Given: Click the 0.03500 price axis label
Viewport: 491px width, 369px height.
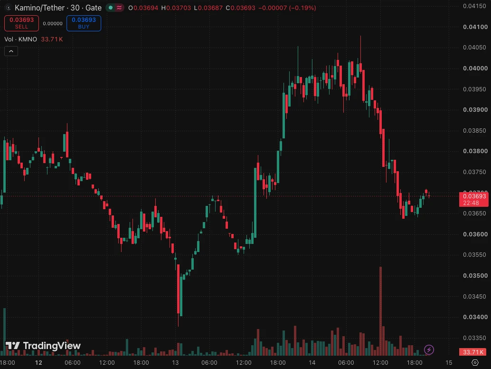Looking at the screenshot, I should coord(475,276).
